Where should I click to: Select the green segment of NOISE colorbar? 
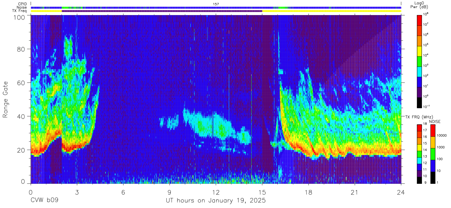(433, 154)
